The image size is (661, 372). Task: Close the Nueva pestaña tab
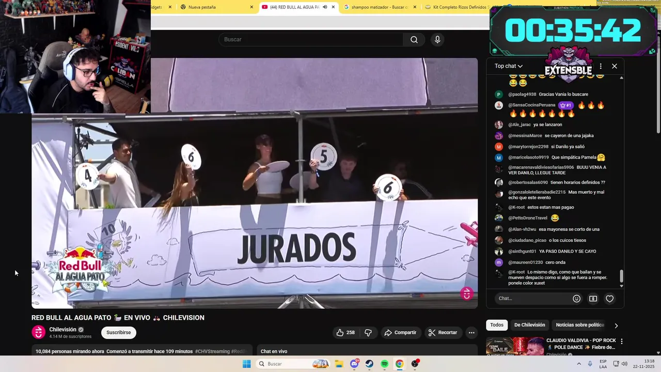pos(251,7)
